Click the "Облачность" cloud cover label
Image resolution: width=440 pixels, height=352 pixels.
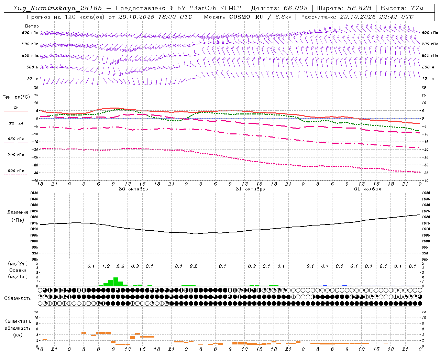18,298
